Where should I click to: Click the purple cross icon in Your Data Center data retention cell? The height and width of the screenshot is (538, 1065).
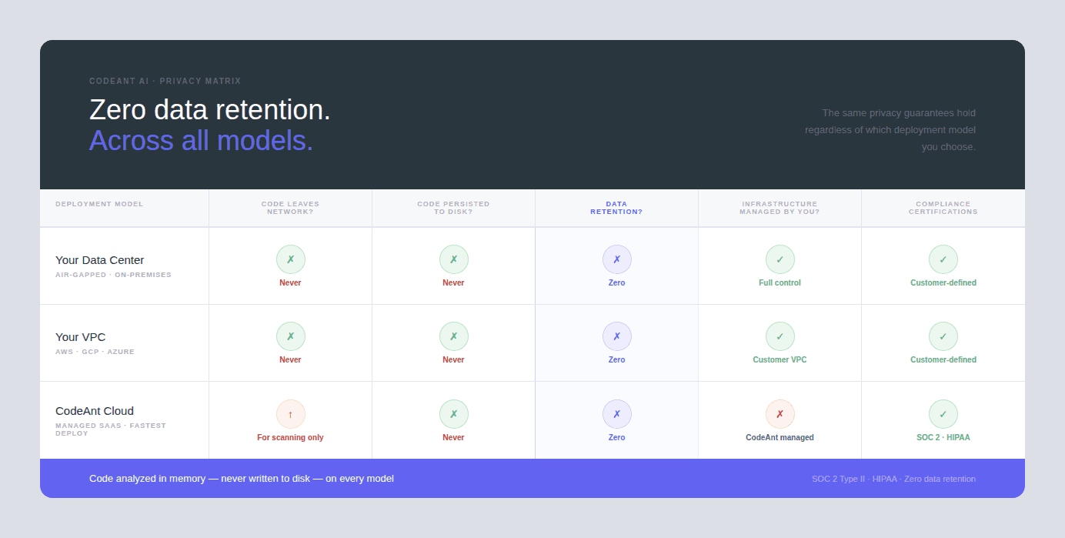click(616, 259)
